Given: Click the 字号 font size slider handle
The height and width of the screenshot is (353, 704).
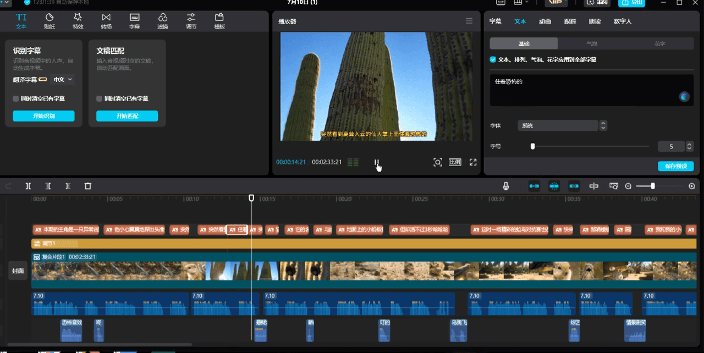Looking at the screenshot, I should 532,146.
